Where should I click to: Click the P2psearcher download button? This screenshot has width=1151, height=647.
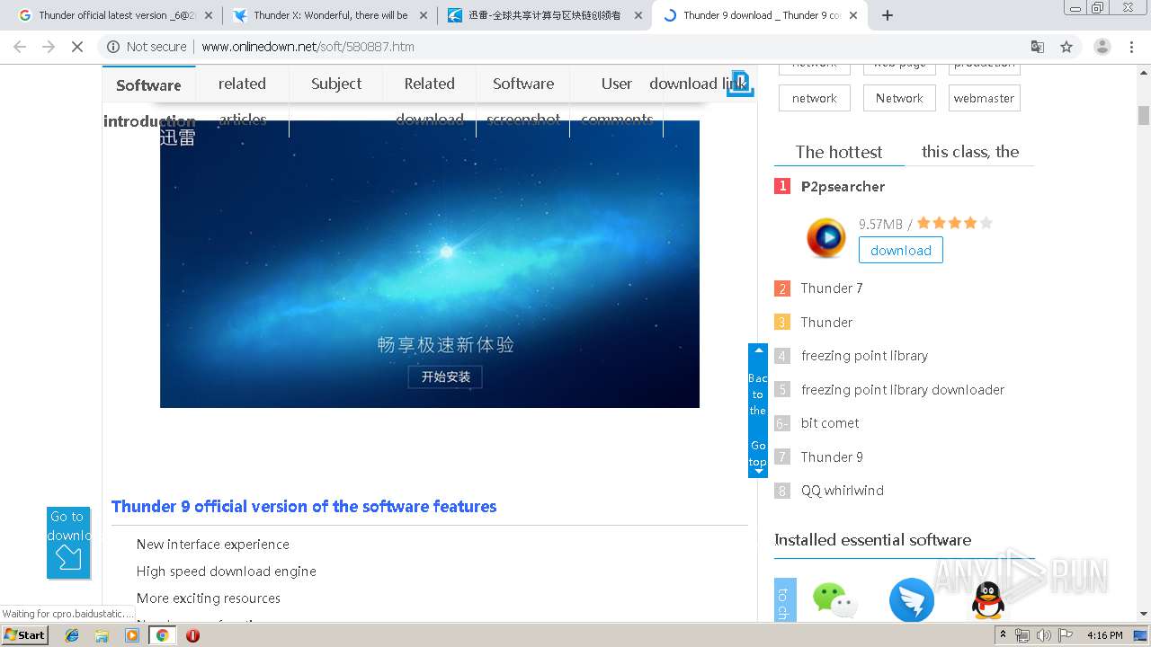click(x=900, y=250)
